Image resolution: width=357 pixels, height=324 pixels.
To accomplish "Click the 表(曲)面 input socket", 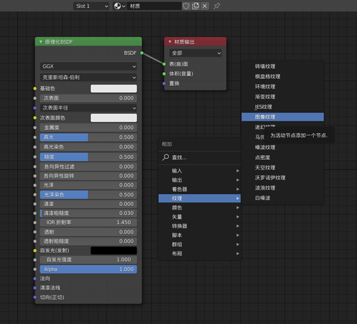I will point(164,64).
